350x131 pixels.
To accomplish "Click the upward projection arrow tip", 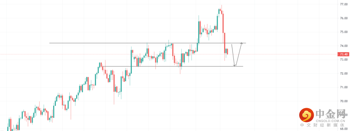I will click(241, 43).
